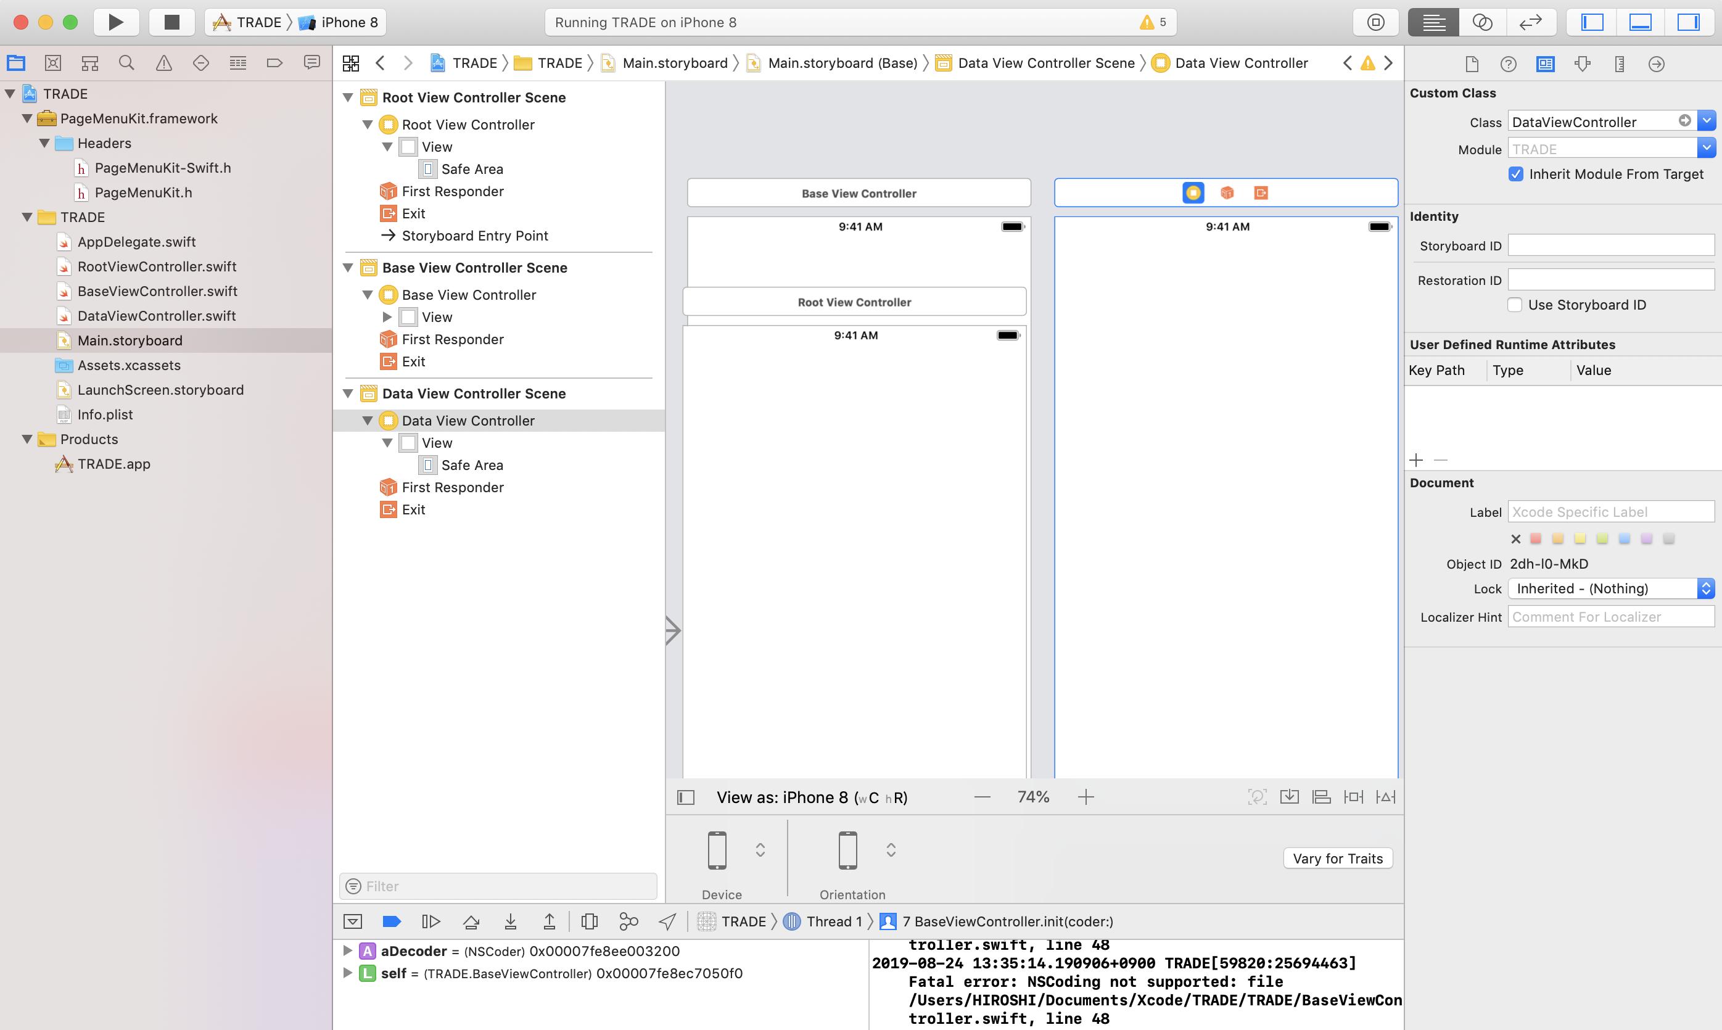The width and height of the screenshot is (1722, 1030).
Task: Open Debug View Hierarchy icon
Action: 589,921
